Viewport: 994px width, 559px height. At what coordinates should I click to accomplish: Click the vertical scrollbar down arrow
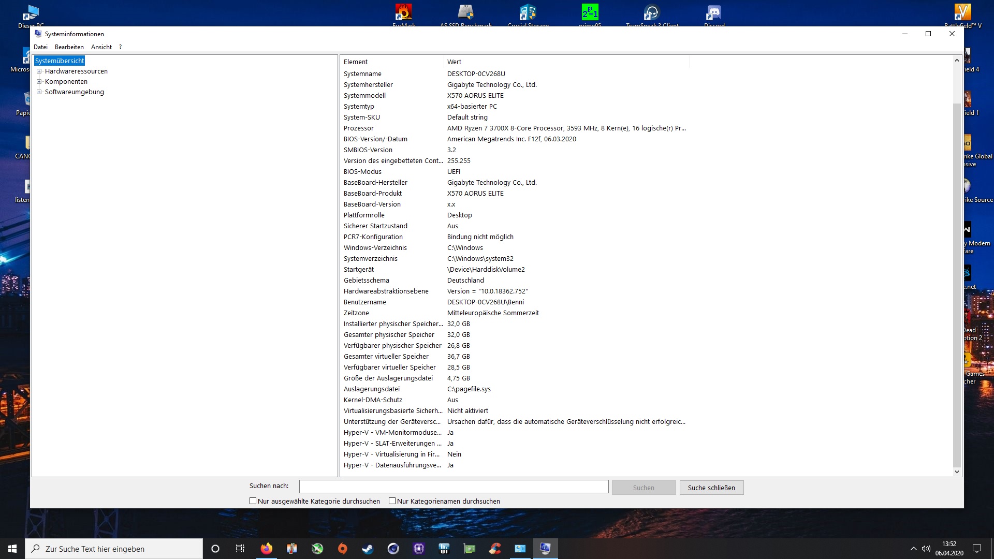click(957, 472)
